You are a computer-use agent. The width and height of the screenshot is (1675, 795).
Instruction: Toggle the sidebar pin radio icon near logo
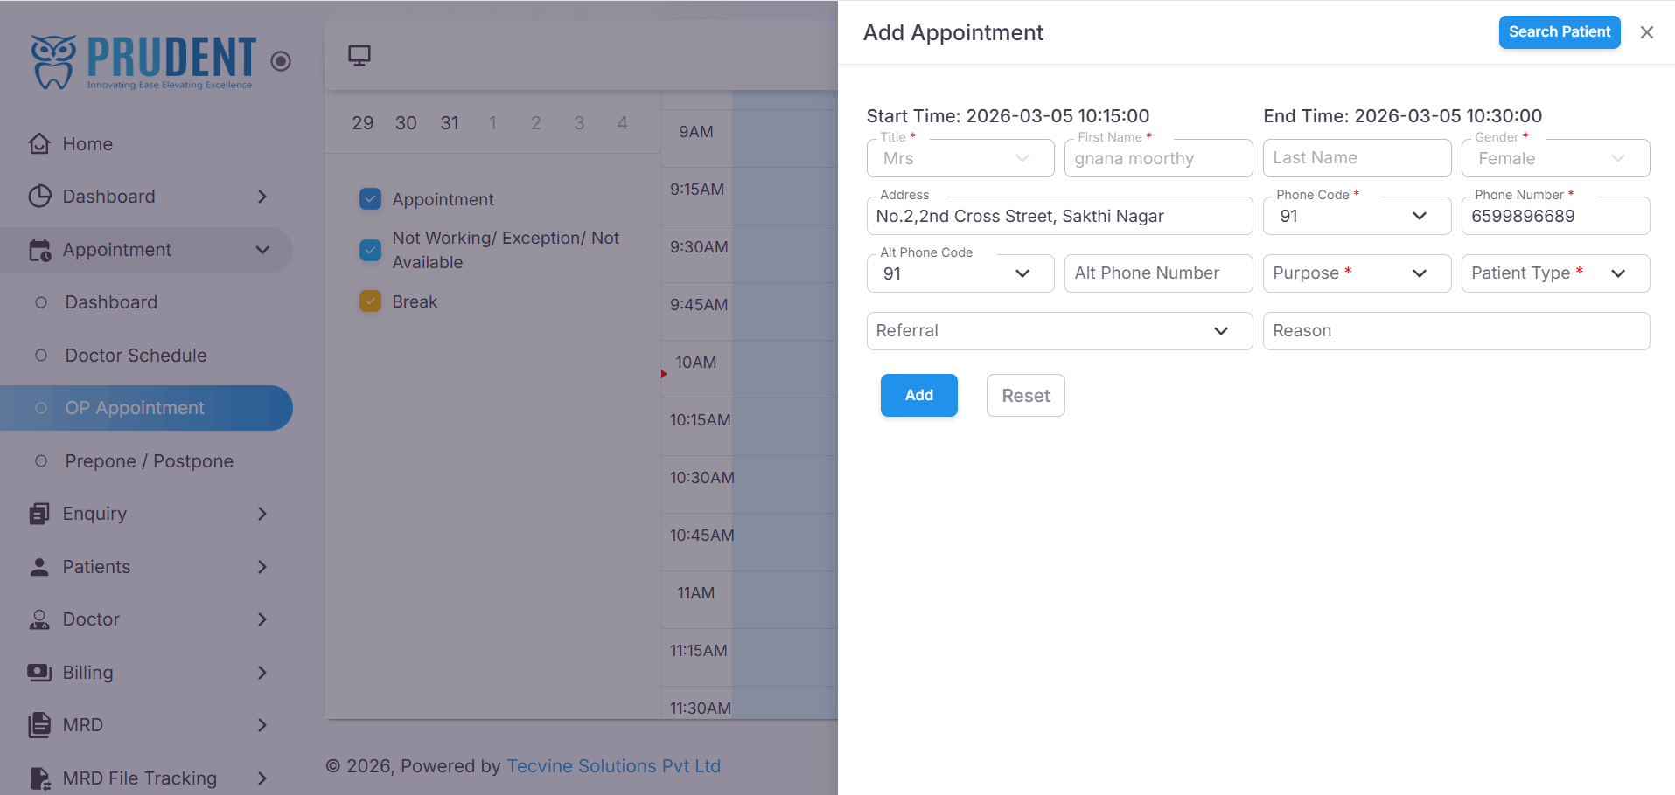click(281, 61)
